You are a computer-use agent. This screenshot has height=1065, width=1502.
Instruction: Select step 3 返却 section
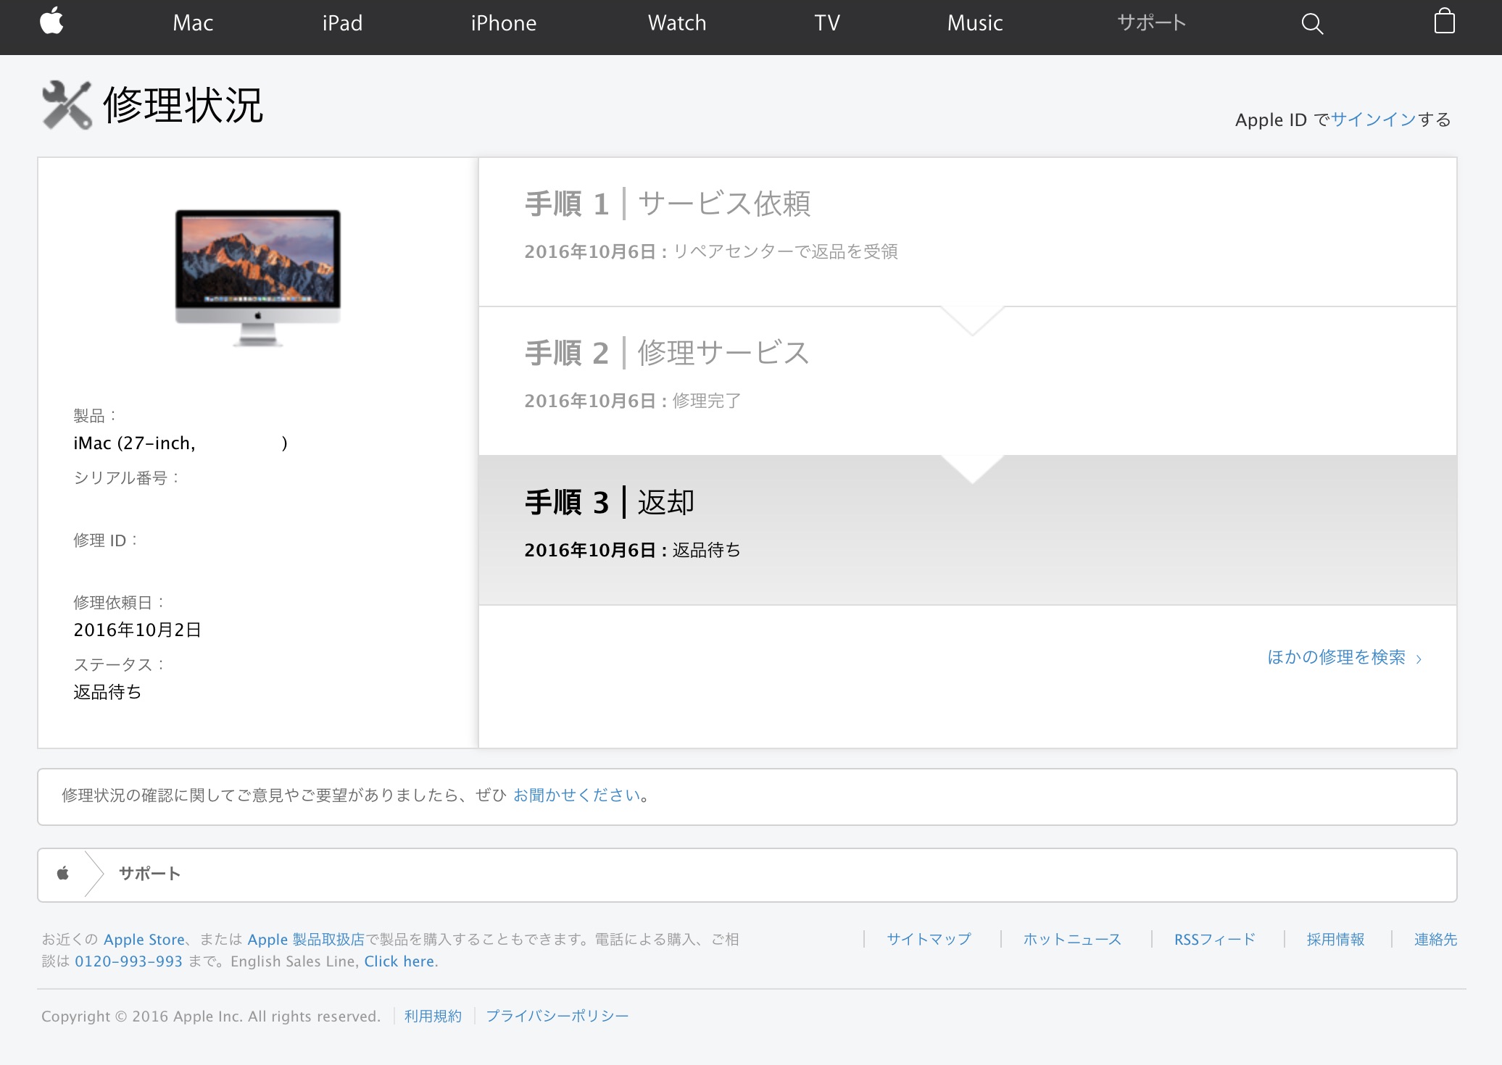[x=609, y=503]
